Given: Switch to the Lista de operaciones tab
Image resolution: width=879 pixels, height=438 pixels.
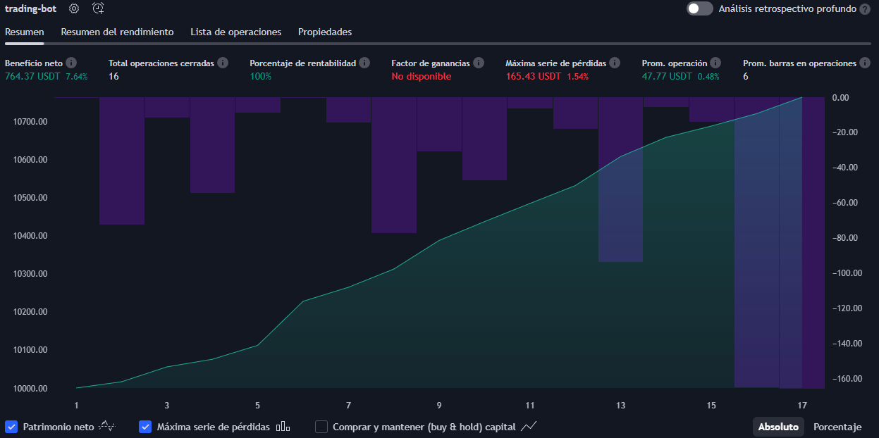Looking at the screenshot, I should point(235,32).
